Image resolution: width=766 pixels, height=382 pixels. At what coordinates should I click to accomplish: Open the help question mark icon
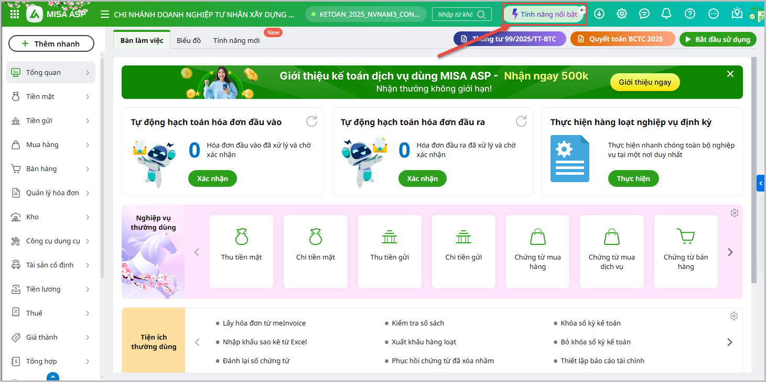pos(690,14)
